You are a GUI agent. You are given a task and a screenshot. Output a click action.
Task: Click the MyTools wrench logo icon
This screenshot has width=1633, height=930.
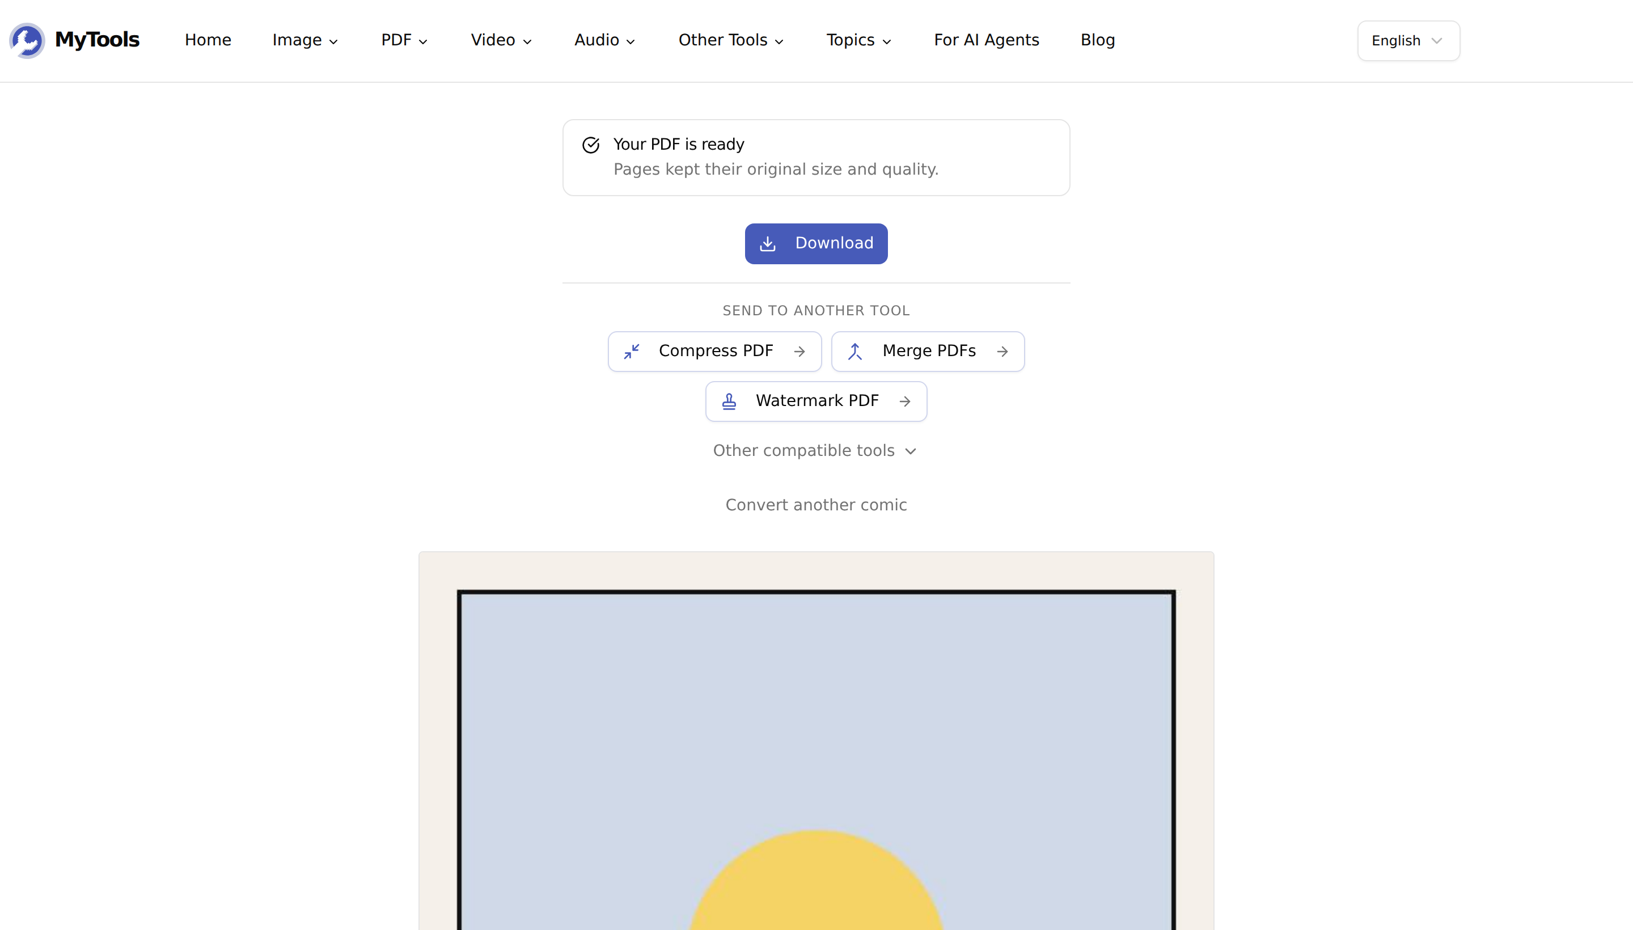point(27,40)
